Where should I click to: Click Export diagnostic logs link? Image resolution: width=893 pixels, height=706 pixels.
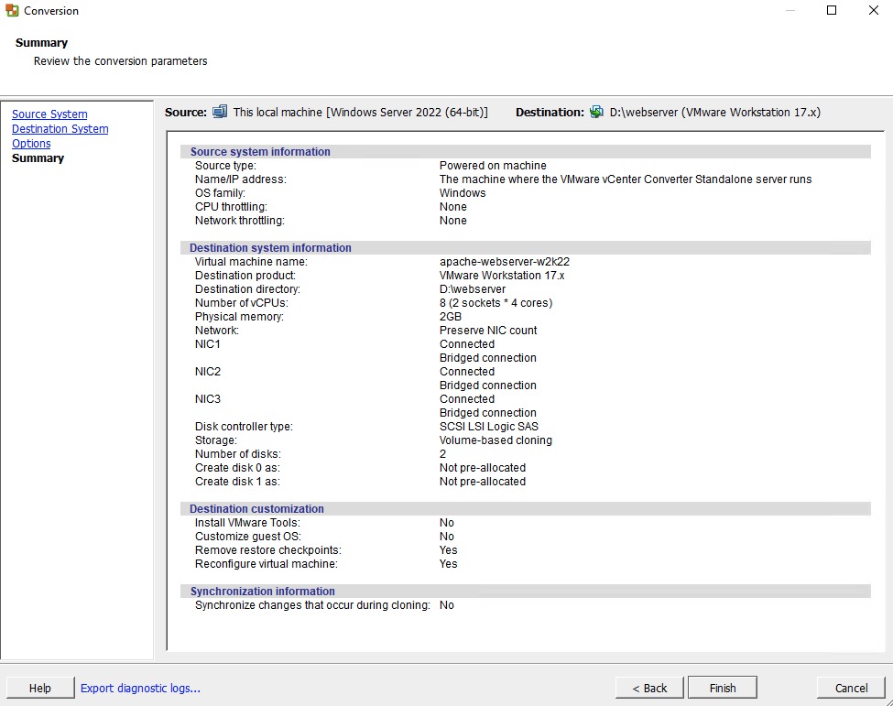click(x=140, y=688)
